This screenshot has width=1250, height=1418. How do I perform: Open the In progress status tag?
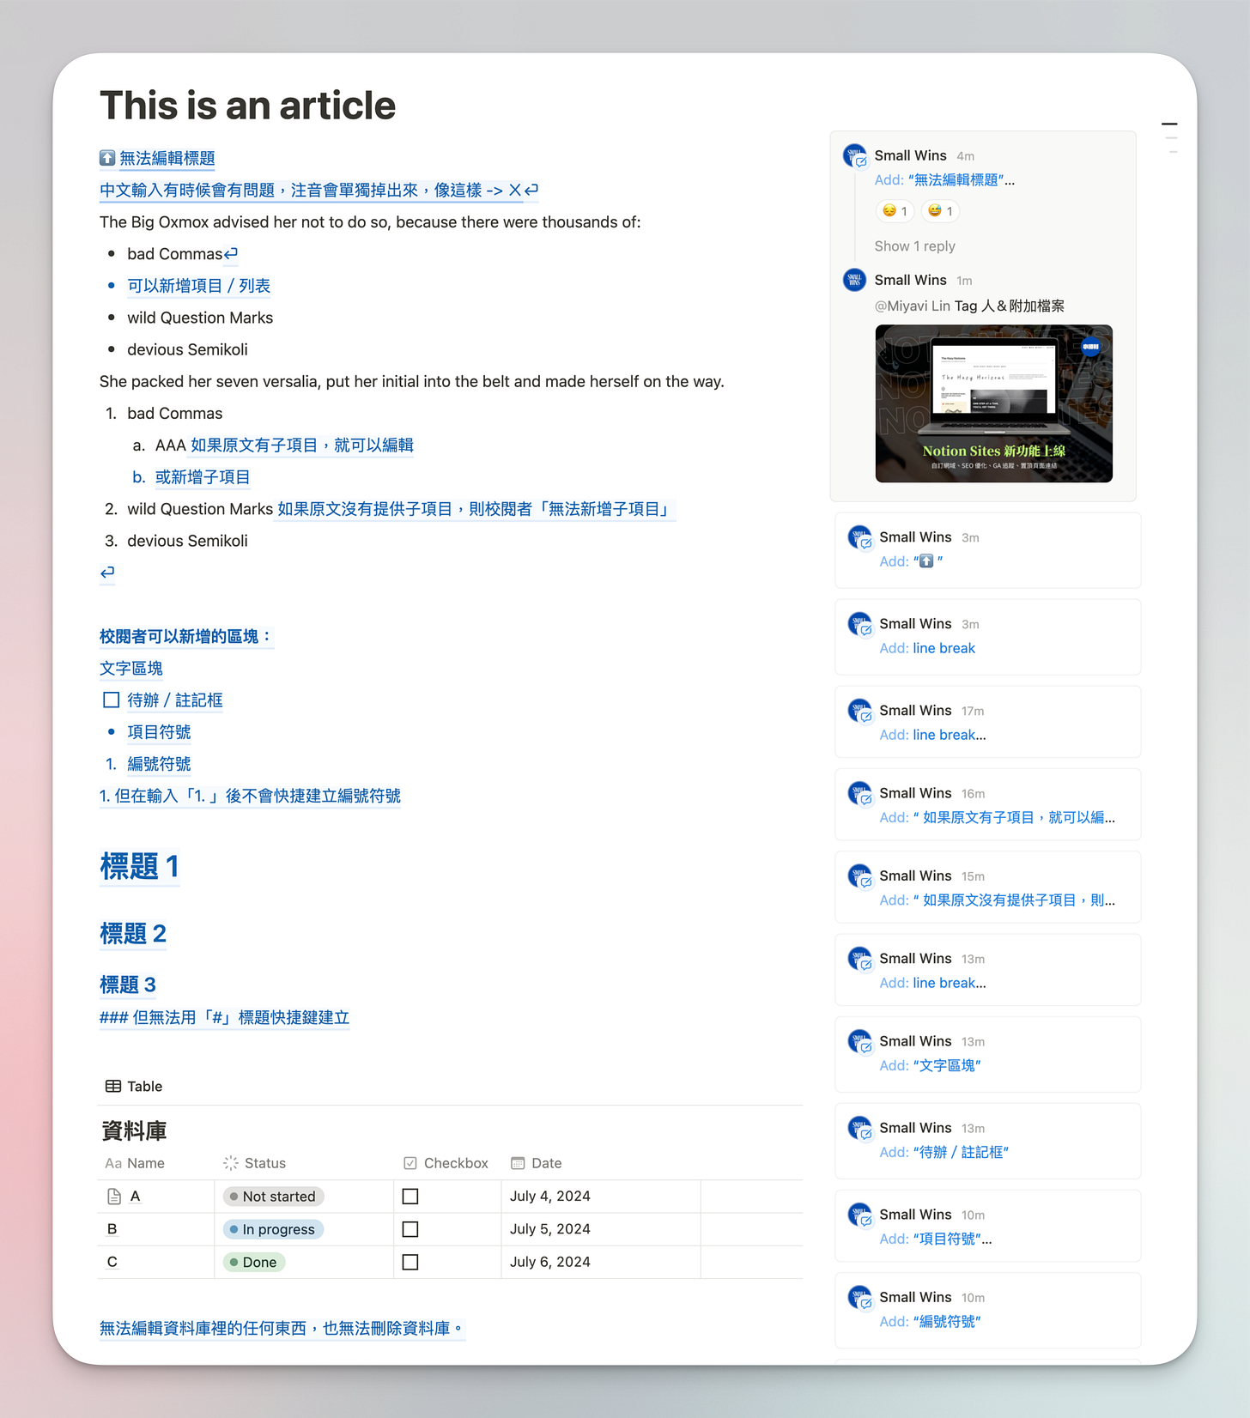(x=273, y=1229)
